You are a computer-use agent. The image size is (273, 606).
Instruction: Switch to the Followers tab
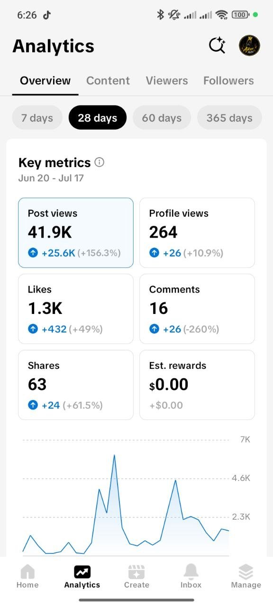pos(228,80)
